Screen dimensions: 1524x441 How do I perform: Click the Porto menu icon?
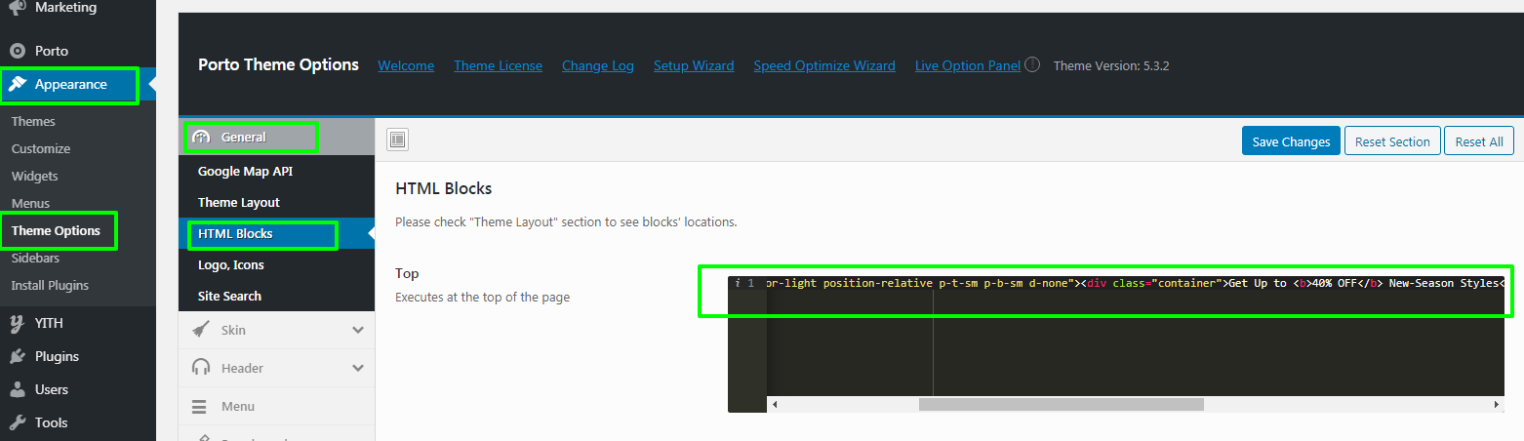[x=18, y=51]
